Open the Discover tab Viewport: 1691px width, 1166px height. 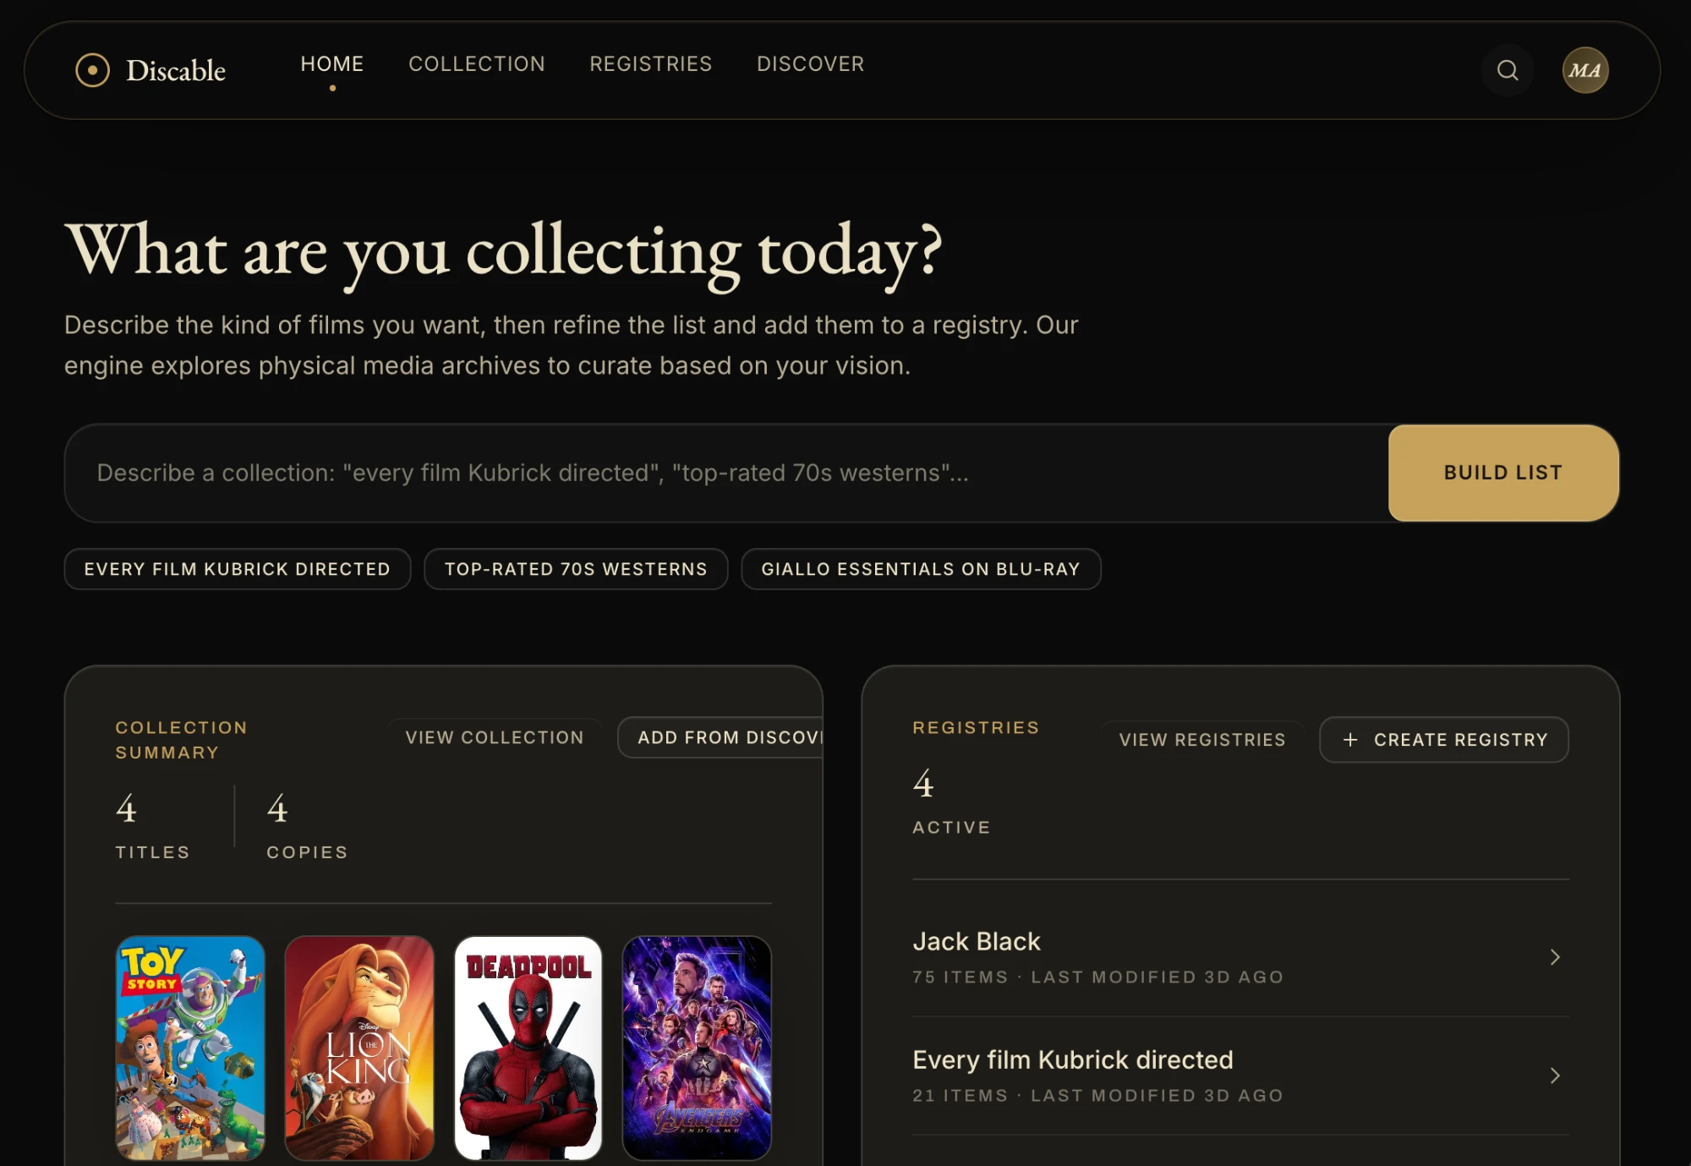[811, 64]
